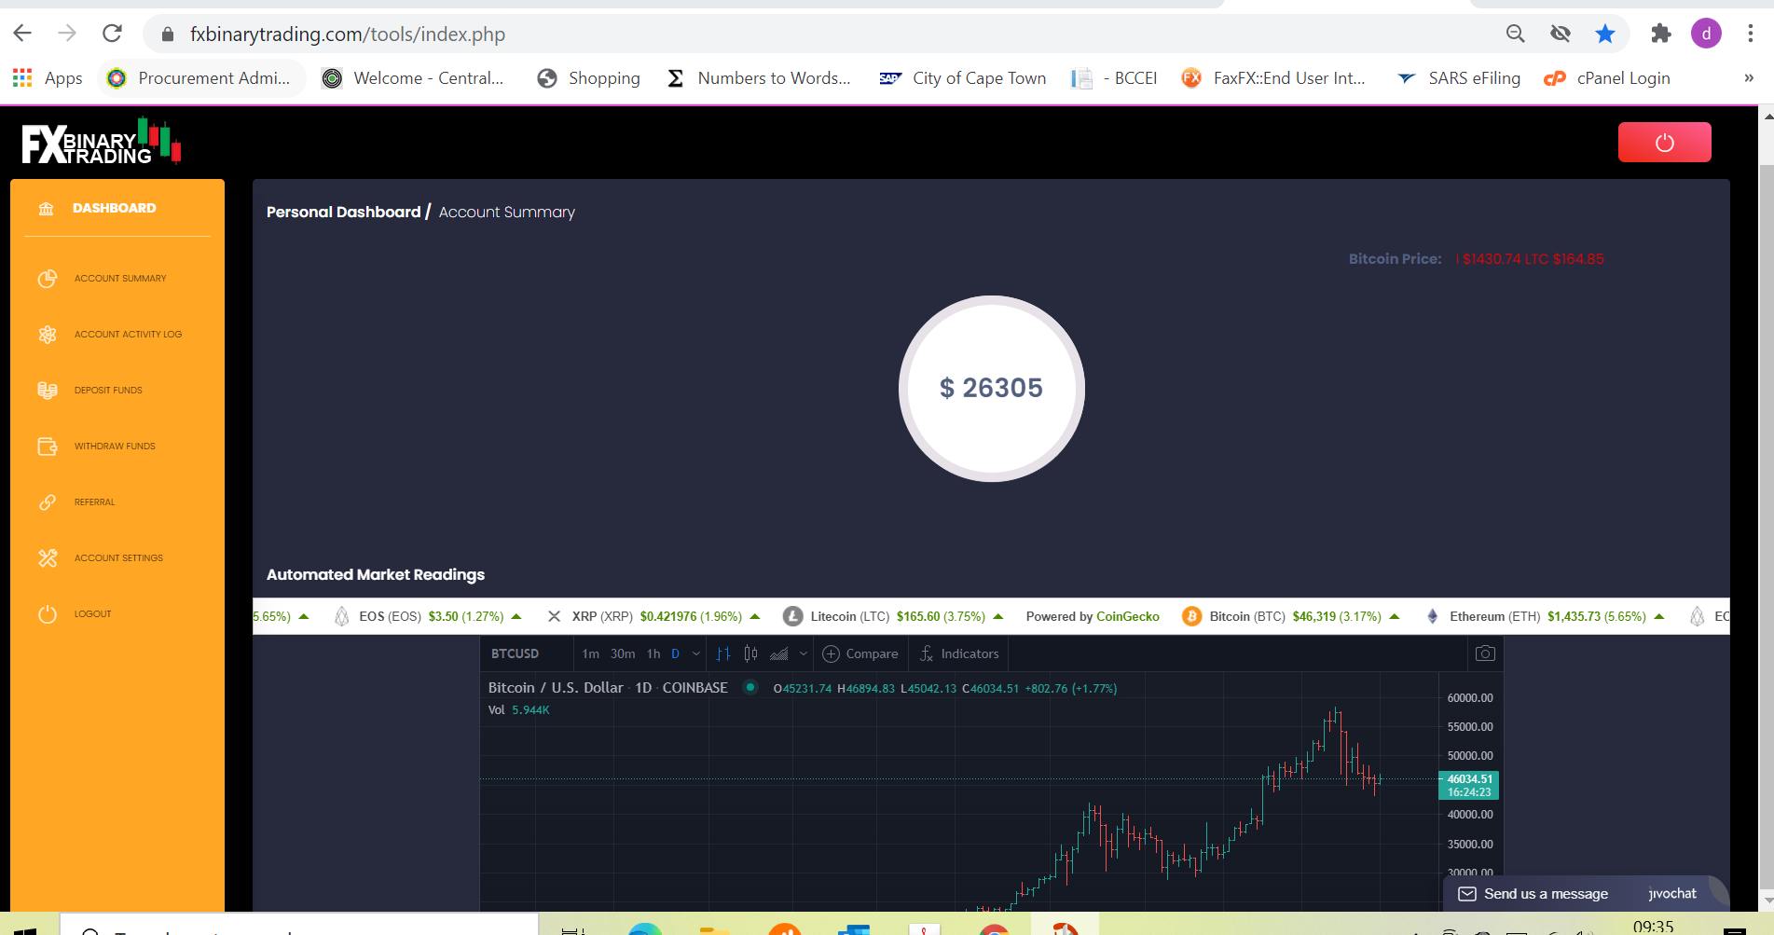The height and width of the screenshot is (935, 1774).
Task: Select the area chart style icon
Action: click(x=779, y=653)
